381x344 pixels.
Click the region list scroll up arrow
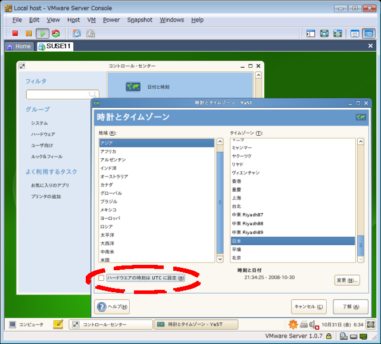point(220,142)
